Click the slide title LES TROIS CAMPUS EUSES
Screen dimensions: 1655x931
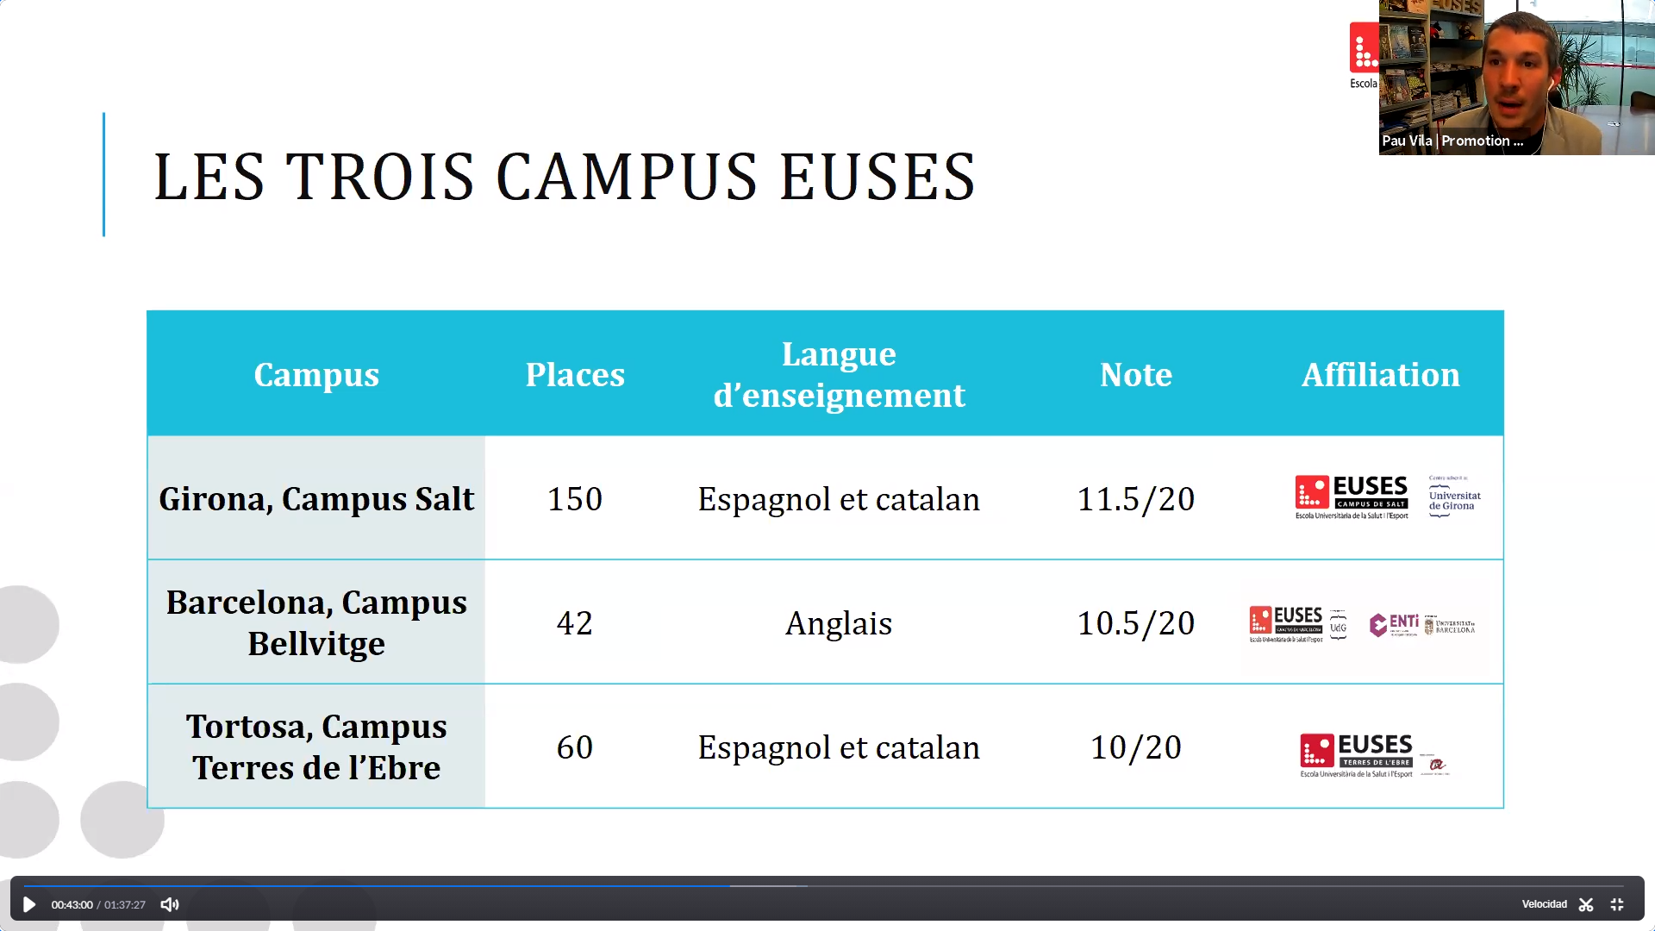pos(565,177)
